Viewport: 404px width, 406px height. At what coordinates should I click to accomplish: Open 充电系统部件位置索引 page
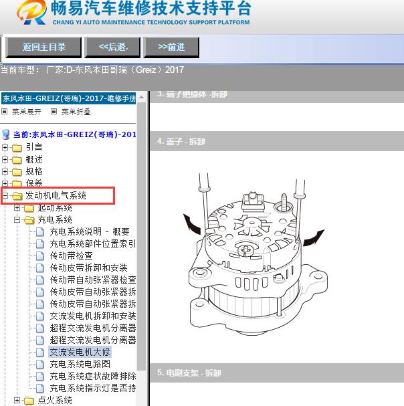[x=93, y=243]
